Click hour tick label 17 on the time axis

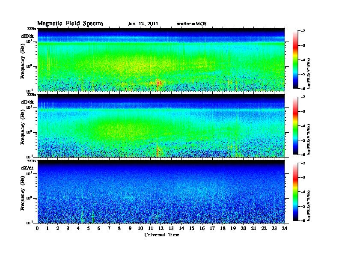(x=212, y=229)
